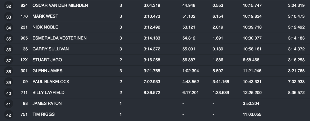The image size is (310, 121).
Task: Click Garry Sullivan's name
Action: (51, 49)
